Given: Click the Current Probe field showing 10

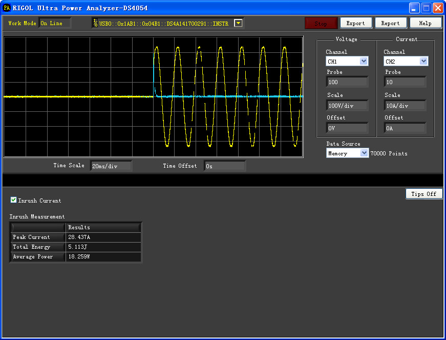Looking at the screenshot, I should (x=406, y=82).
